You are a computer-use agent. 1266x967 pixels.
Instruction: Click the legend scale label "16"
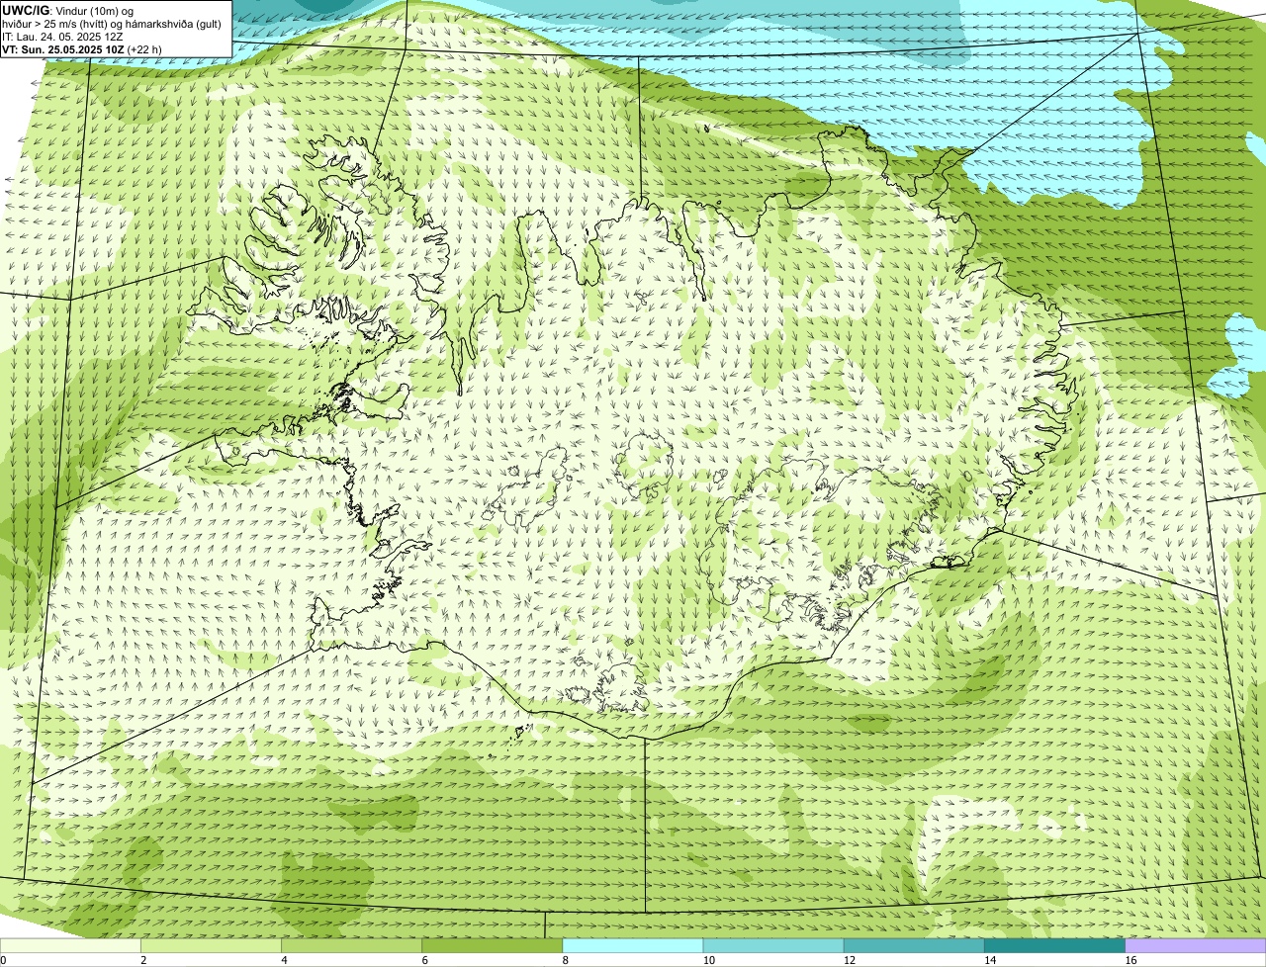coord(1130,960)
